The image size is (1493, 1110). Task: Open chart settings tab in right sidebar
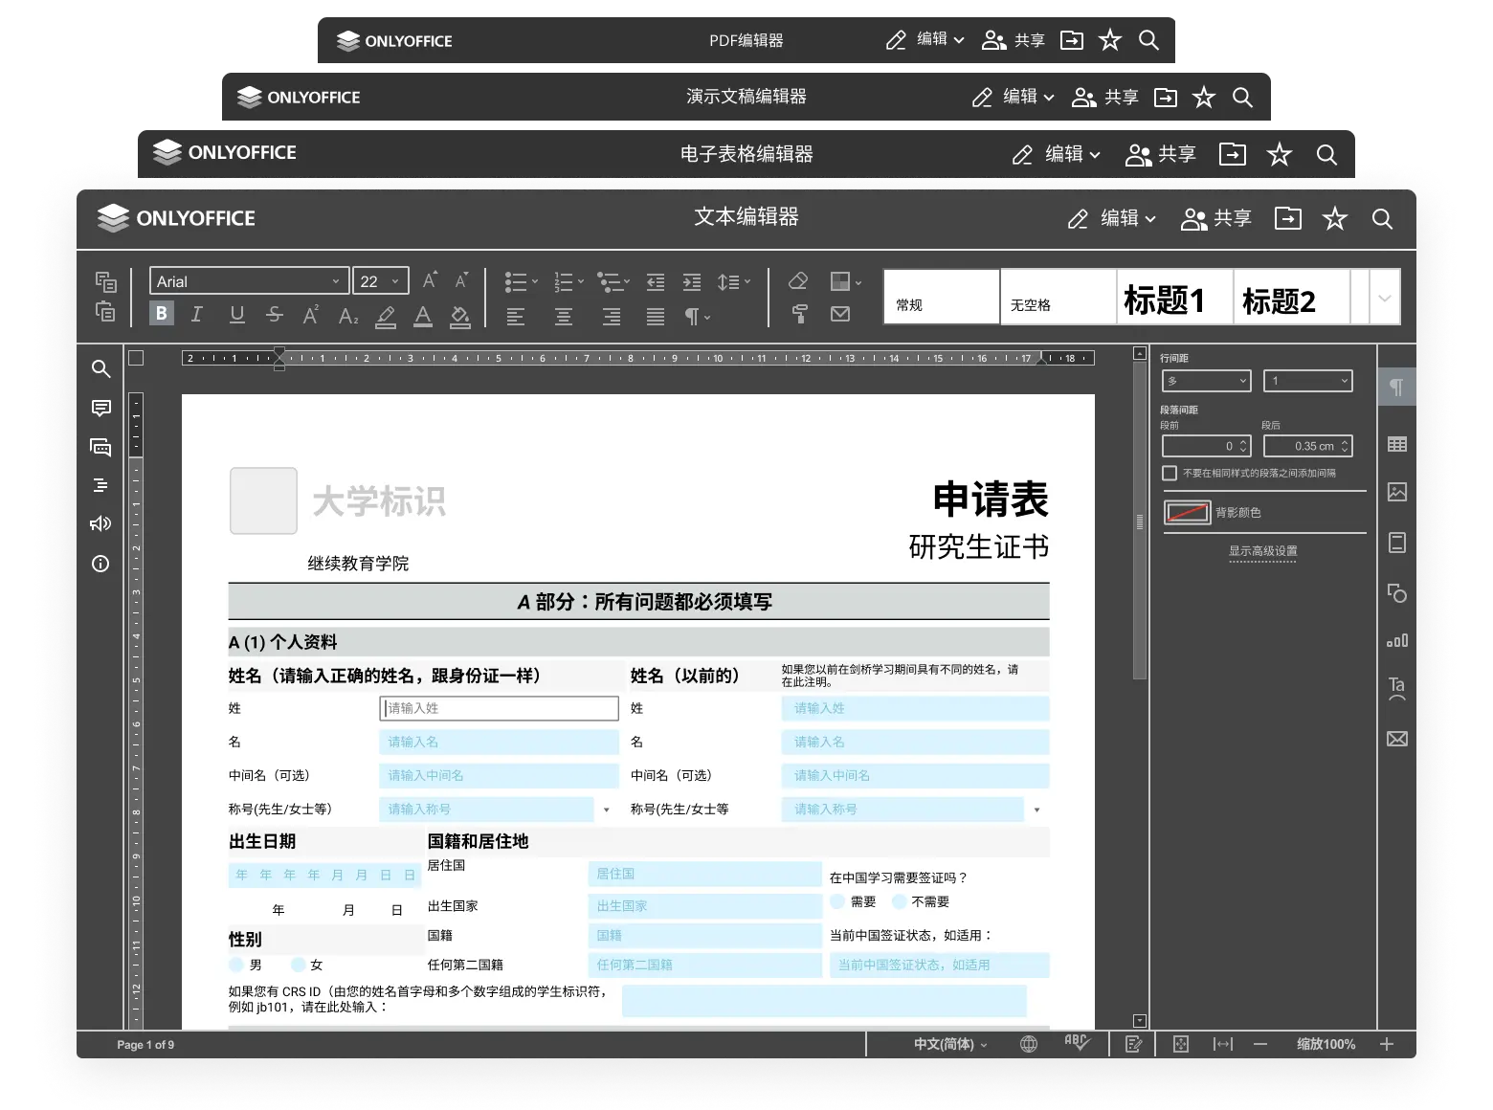(1397, 640)
